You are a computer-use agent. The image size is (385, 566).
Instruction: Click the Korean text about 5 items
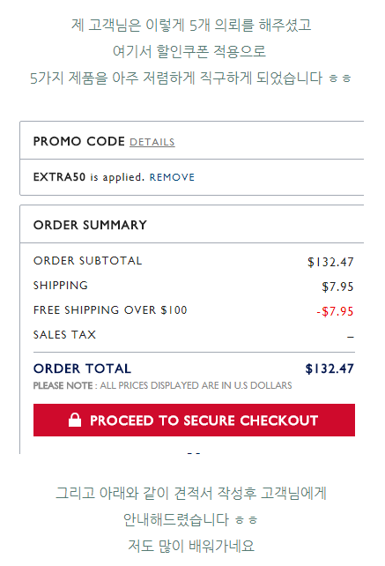pos(191,25)
